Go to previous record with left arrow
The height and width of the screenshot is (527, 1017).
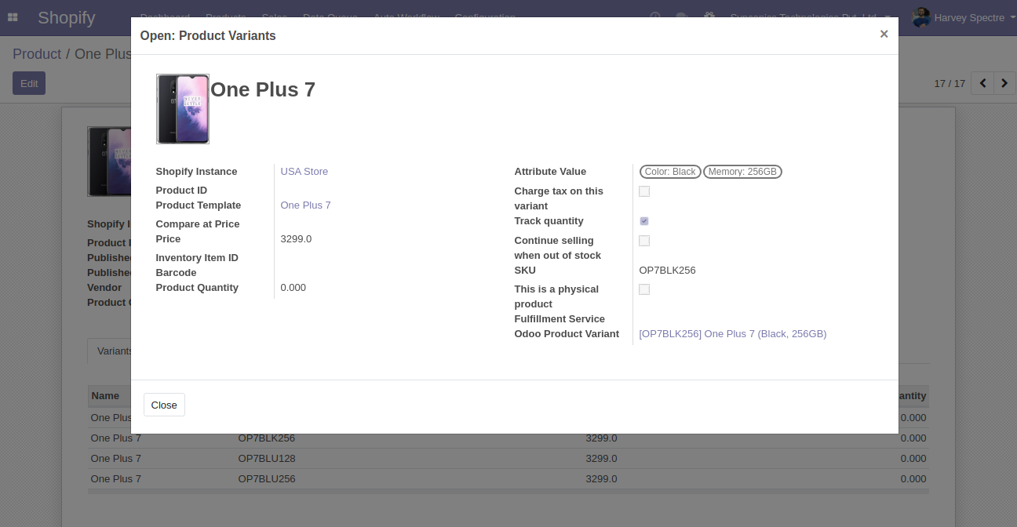coord(982,83)
